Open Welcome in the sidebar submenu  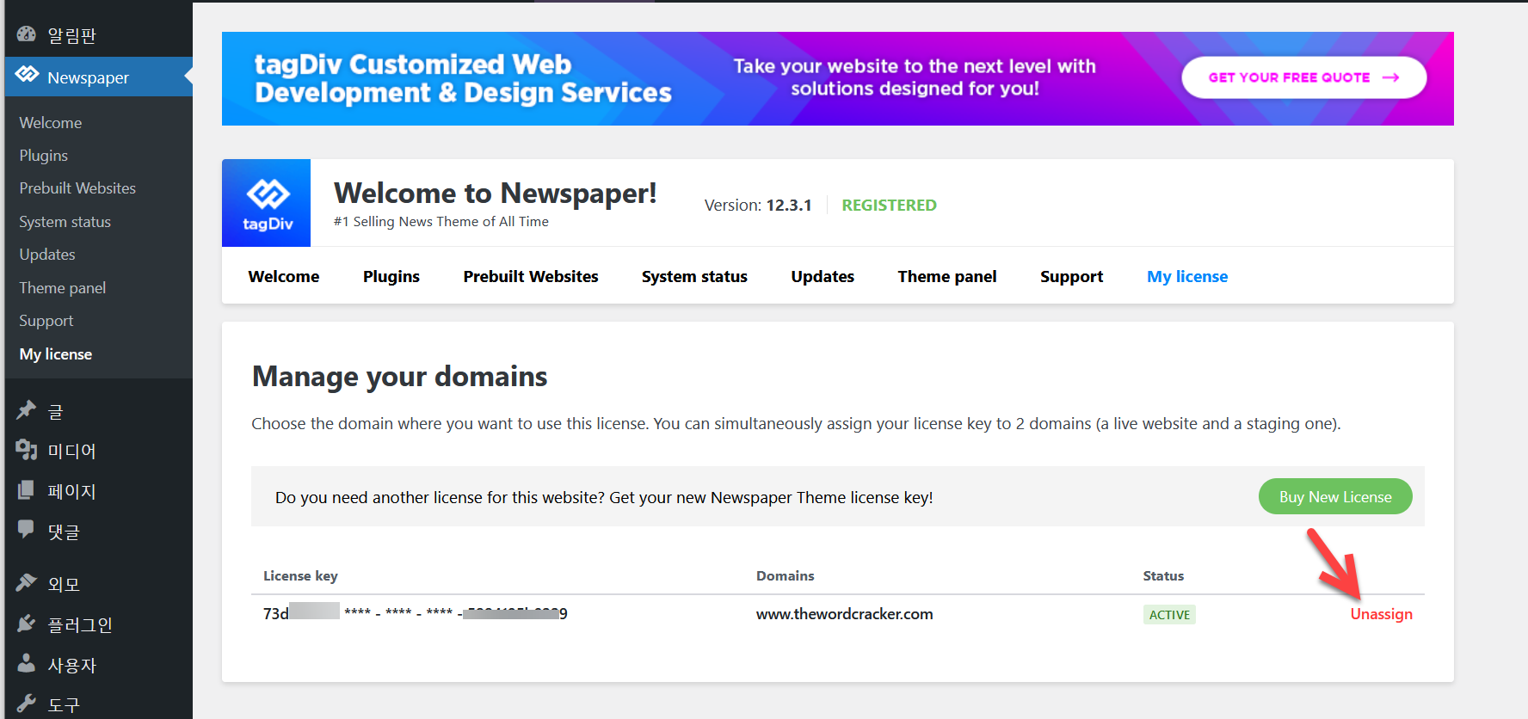pos(51,123)
